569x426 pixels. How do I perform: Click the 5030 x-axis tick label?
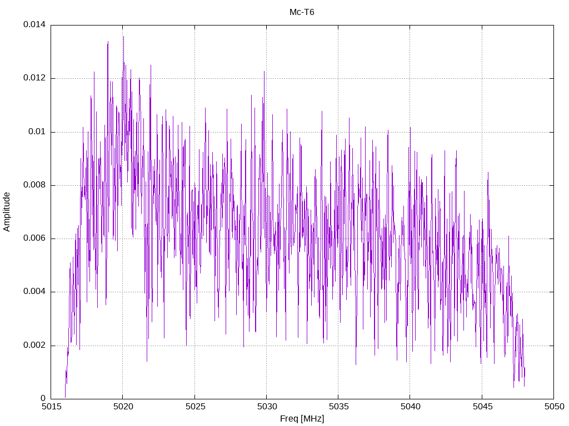click(x=267, y=407)
